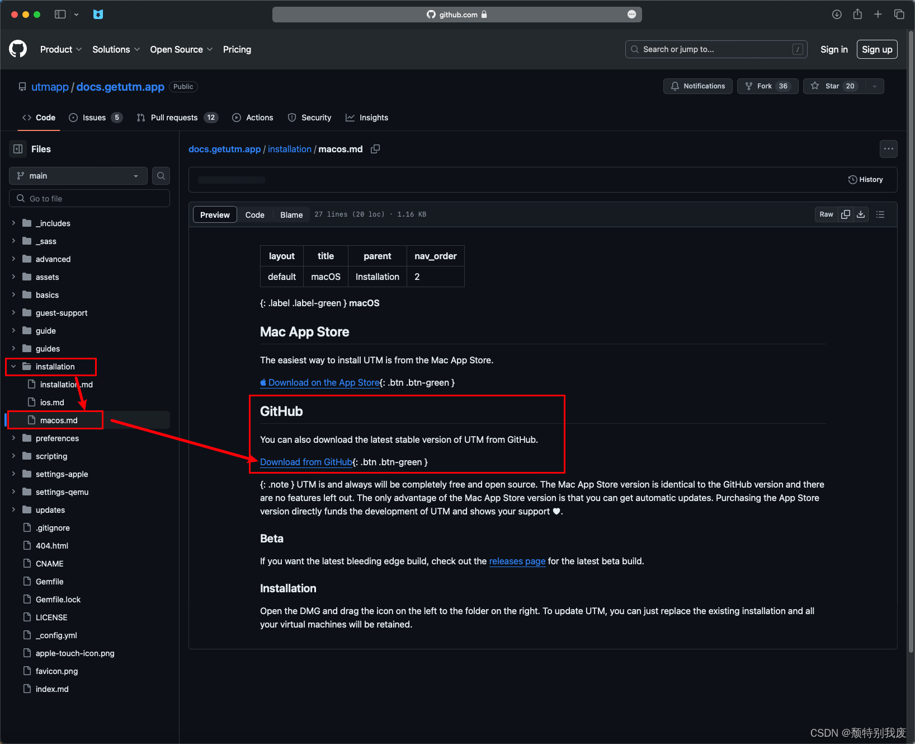Image resolution: width=915 pixels, height=744 pixels.
Task: Open the Actions tab
Action: [253, 118]
